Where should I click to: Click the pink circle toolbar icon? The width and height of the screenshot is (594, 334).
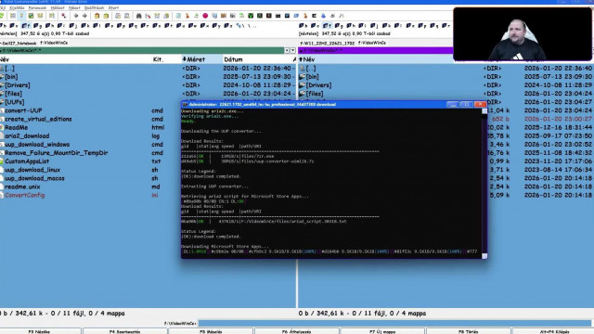click(205, 16)
